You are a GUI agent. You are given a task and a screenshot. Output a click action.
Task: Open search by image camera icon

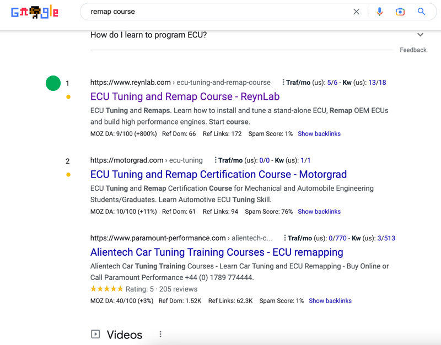[400, 12]
